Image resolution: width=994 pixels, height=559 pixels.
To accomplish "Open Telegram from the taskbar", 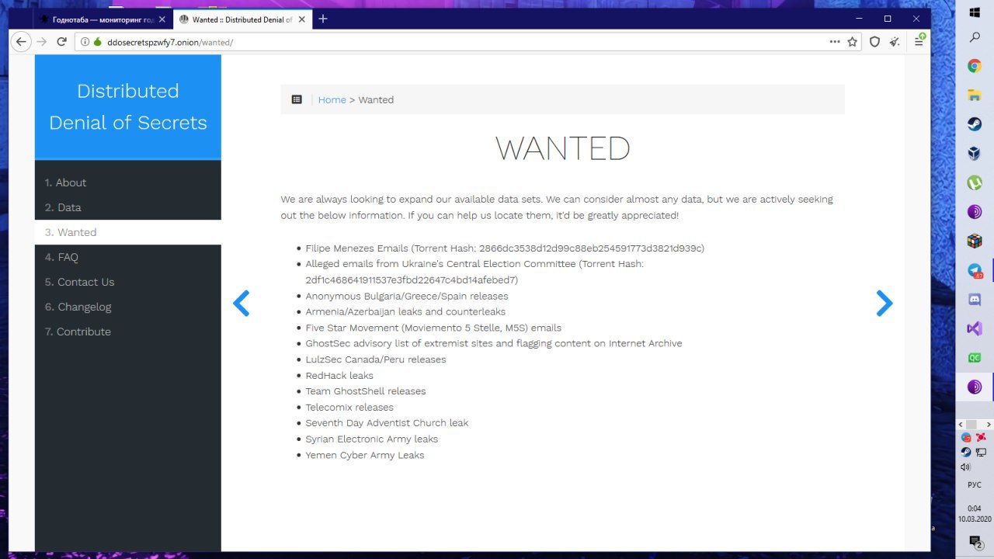I will point(975,271).
